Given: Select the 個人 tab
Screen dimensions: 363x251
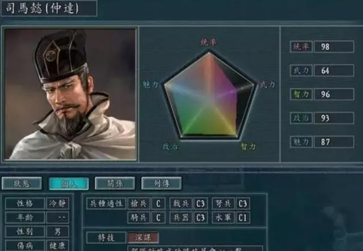Looking at the screenshot, I should (69, 184).
